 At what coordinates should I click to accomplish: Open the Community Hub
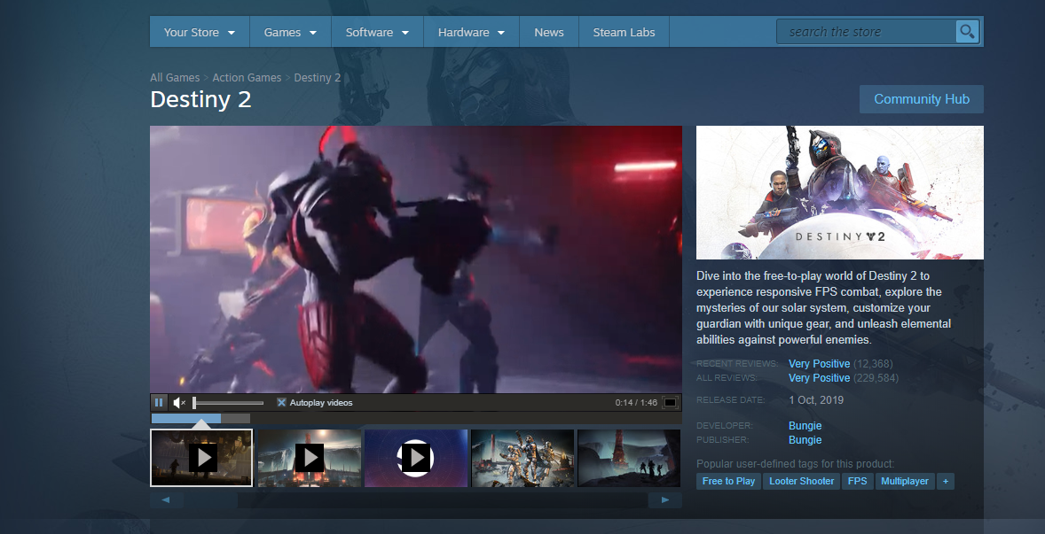pos(921,99)
